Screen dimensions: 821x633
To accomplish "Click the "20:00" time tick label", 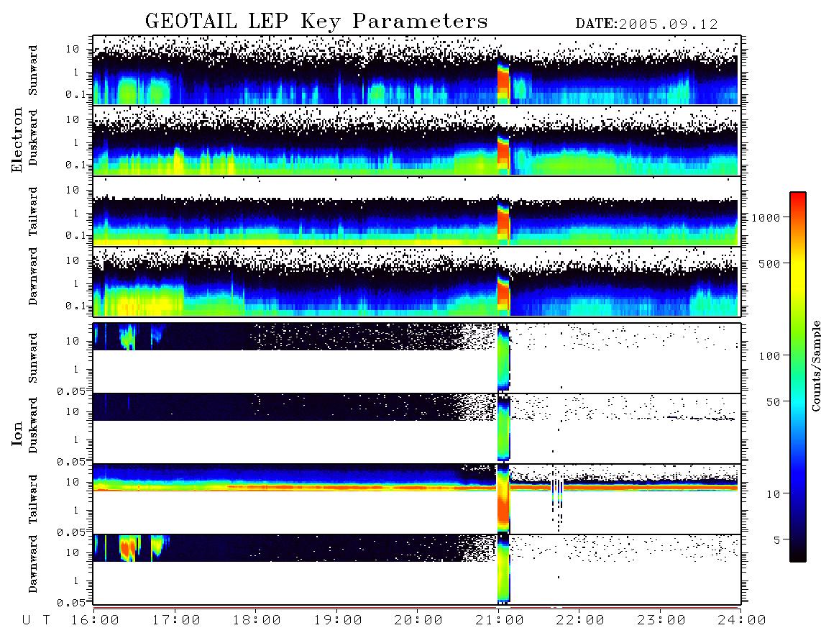I will point(418,621).
